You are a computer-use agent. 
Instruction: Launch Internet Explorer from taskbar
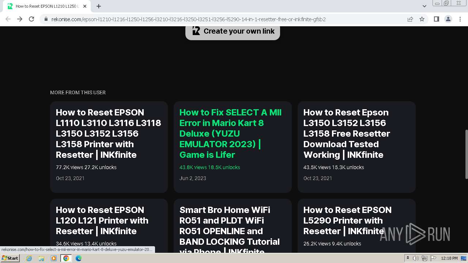click(x=29, y=258)
